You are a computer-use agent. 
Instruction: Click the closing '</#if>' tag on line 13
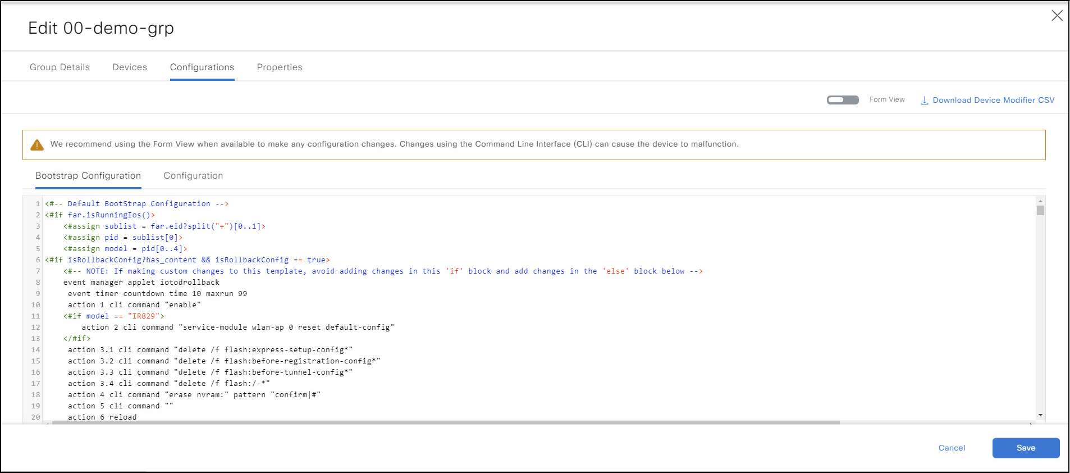[x=77, y=338]
